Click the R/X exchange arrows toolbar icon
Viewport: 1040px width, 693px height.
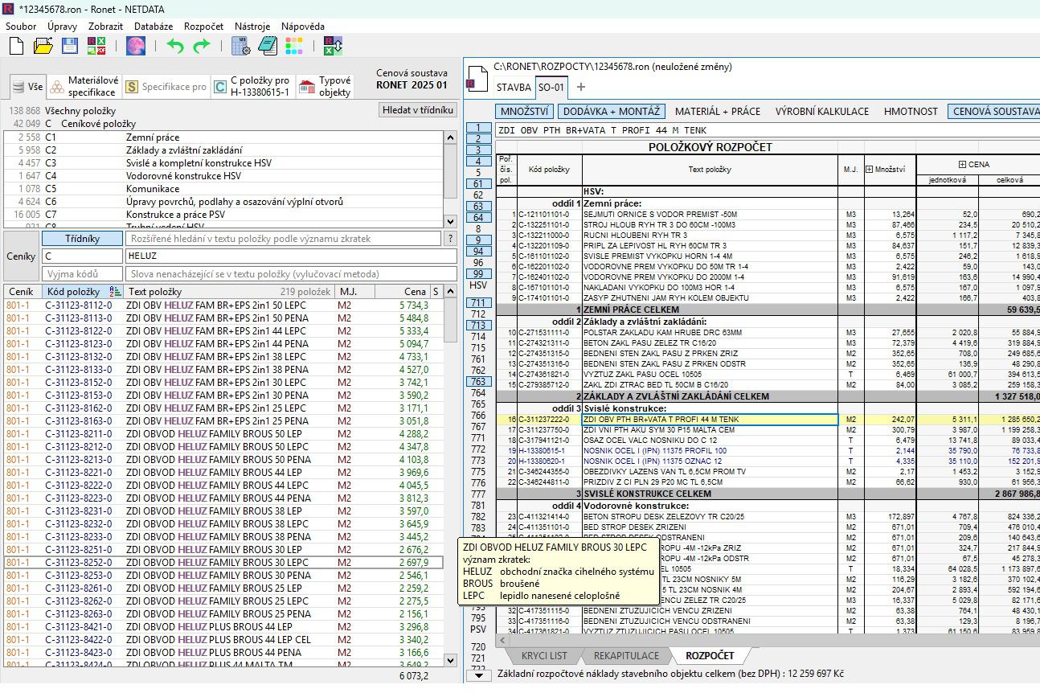333,46
